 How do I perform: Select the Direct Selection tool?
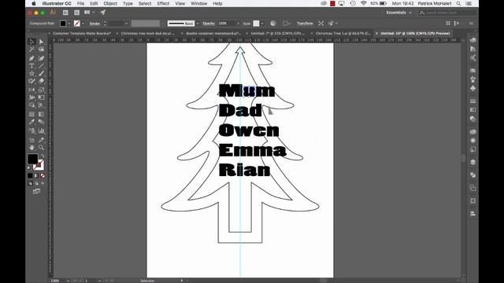[x=41, y=42]
